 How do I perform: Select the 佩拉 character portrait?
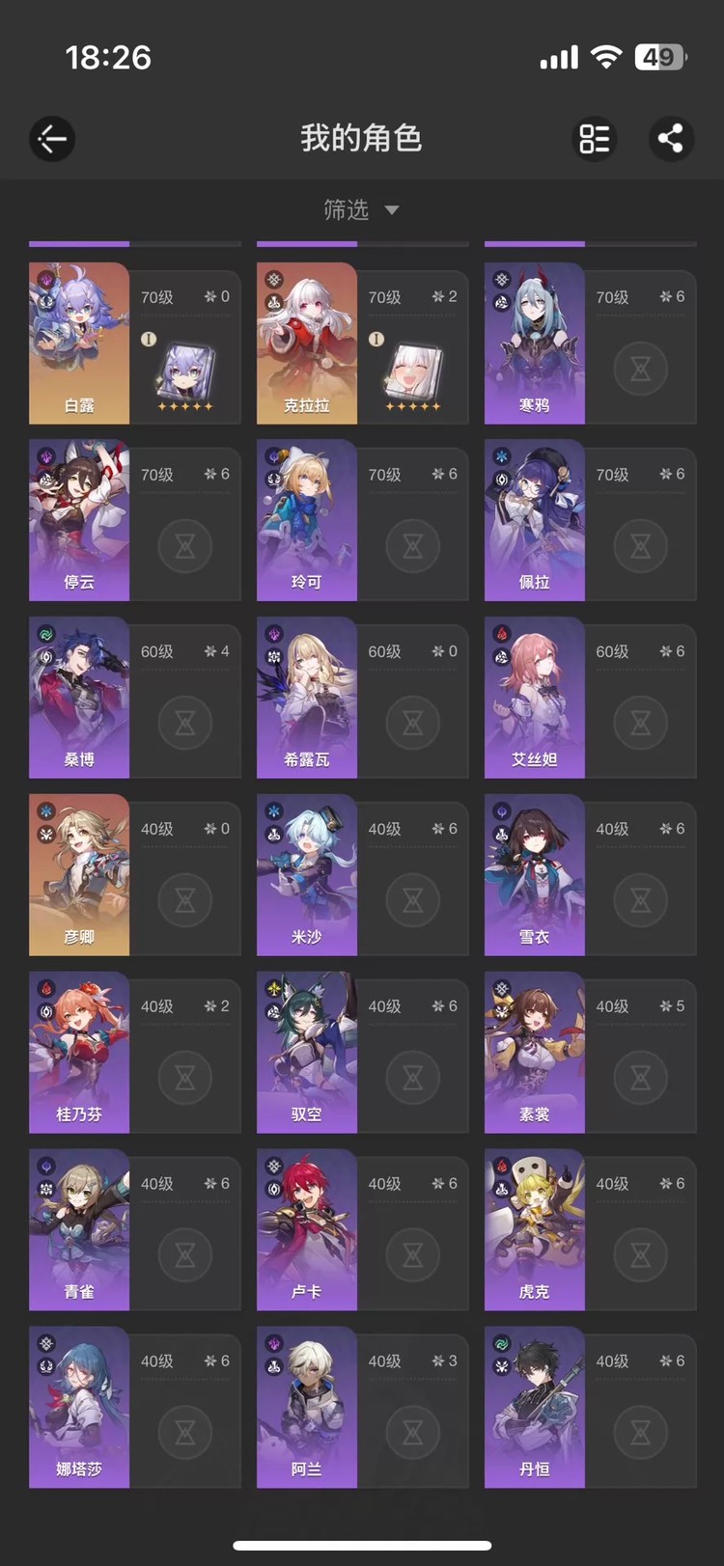535,520
